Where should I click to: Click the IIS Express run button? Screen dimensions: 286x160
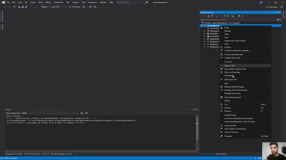(75, 7)
